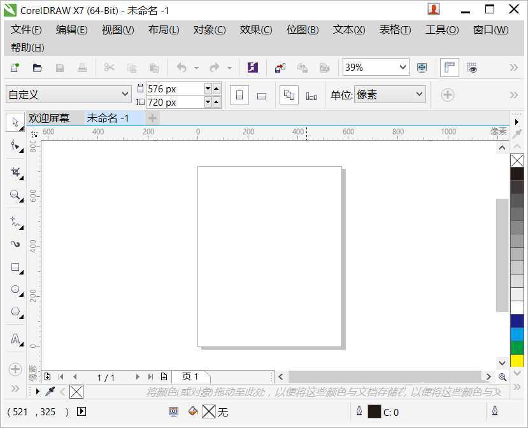
Task: Open a file with the folder icon
Action: [x=38, y=68]
